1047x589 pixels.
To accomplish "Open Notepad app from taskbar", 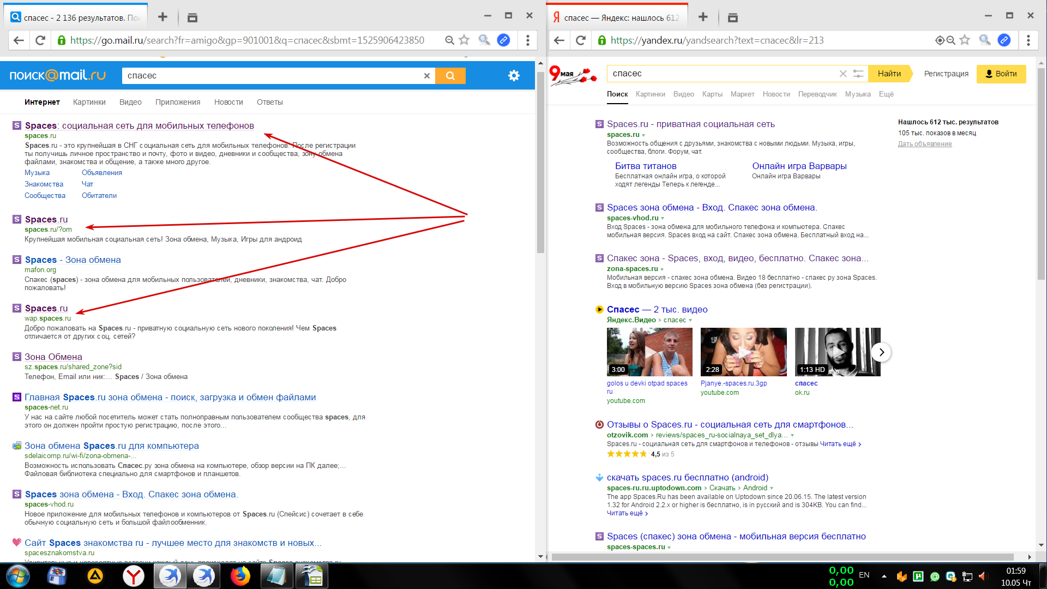I will tap(276, 576).
